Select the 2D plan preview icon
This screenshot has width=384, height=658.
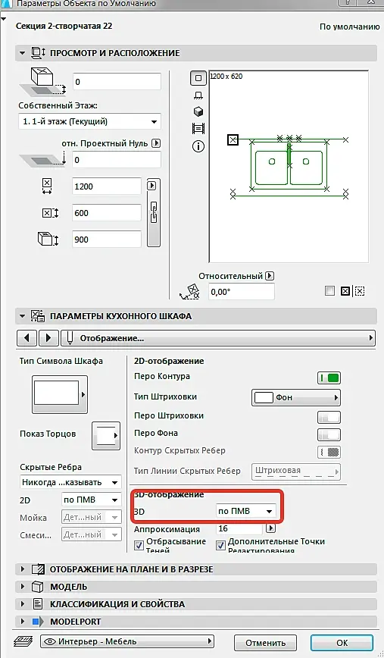(198, 78)
